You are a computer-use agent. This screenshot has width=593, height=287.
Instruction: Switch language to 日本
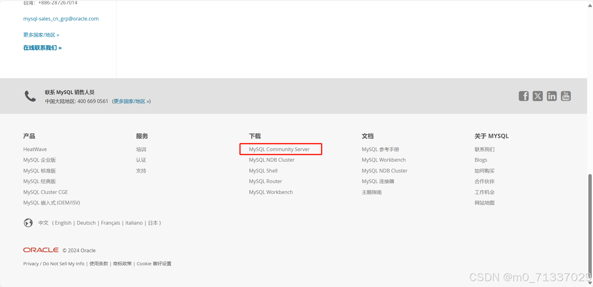coord(153,223)
